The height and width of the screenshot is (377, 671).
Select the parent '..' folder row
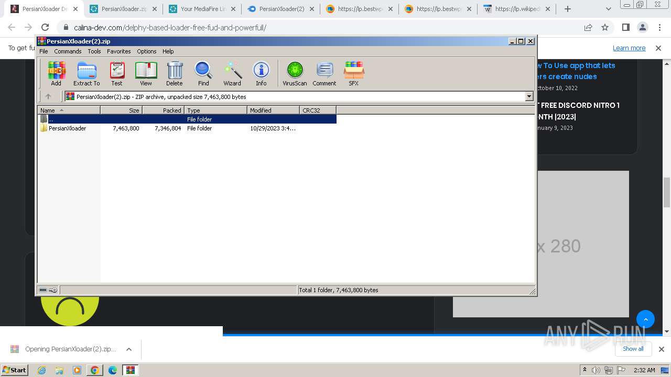coord(188,119)
